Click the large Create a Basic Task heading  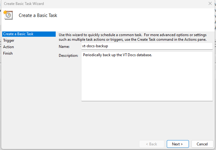point(38,15)
